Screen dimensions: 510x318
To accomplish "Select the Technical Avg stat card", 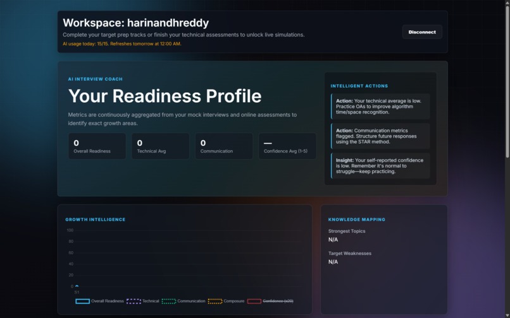I will 160,146.
